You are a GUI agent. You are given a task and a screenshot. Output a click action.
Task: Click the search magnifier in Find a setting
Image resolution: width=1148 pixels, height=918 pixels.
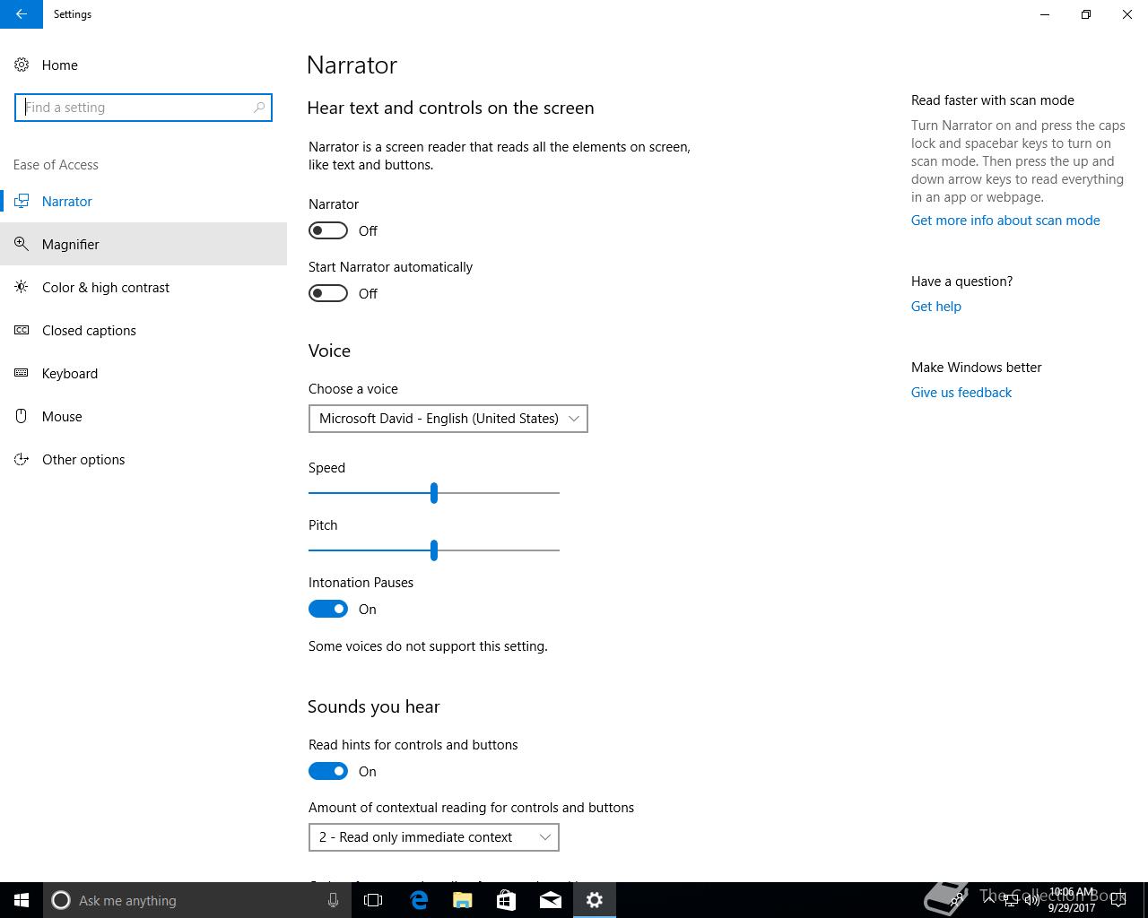tap(259, 108)
